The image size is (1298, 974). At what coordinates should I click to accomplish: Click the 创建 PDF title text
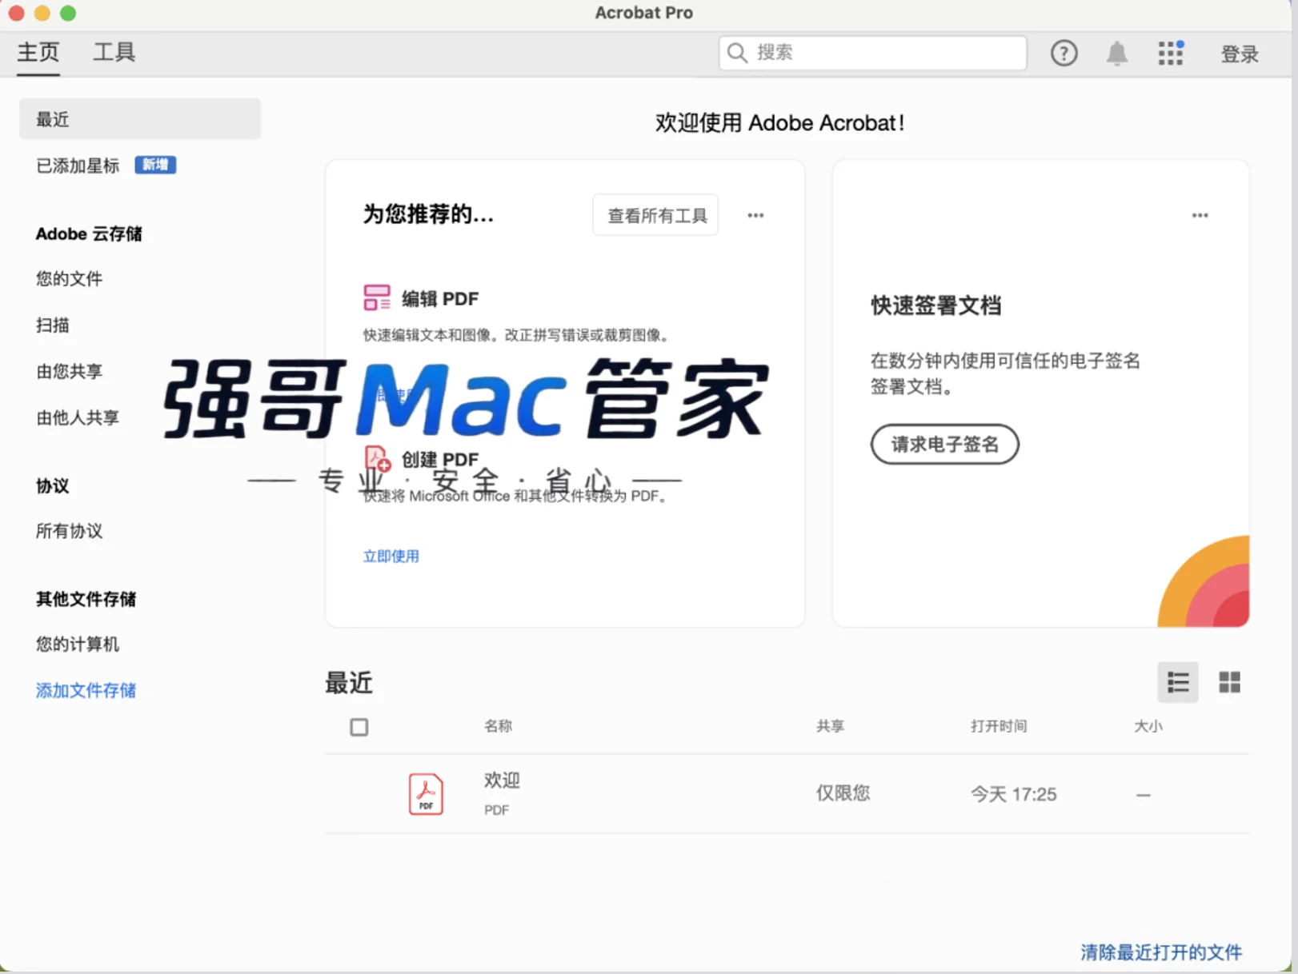pyautogui.click(x=440, y=460)
